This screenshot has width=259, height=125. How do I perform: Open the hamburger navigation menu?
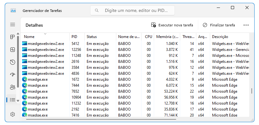tap(13, 25)
